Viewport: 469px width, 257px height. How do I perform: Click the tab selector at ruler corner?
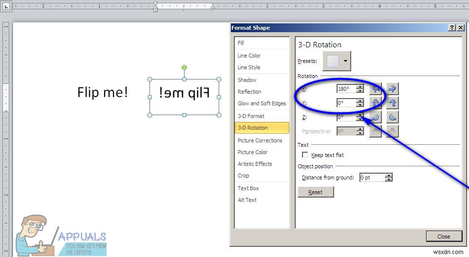[6, 6]
